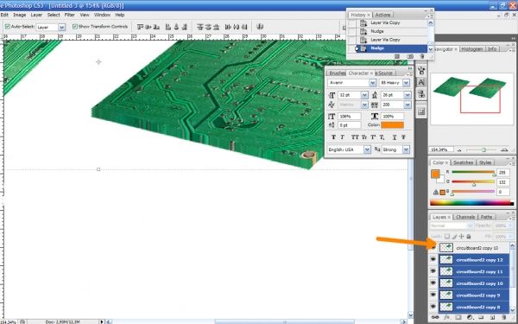
Task: Hide the circuitboard2 copy 8 layer
Action: click(433, 307)
